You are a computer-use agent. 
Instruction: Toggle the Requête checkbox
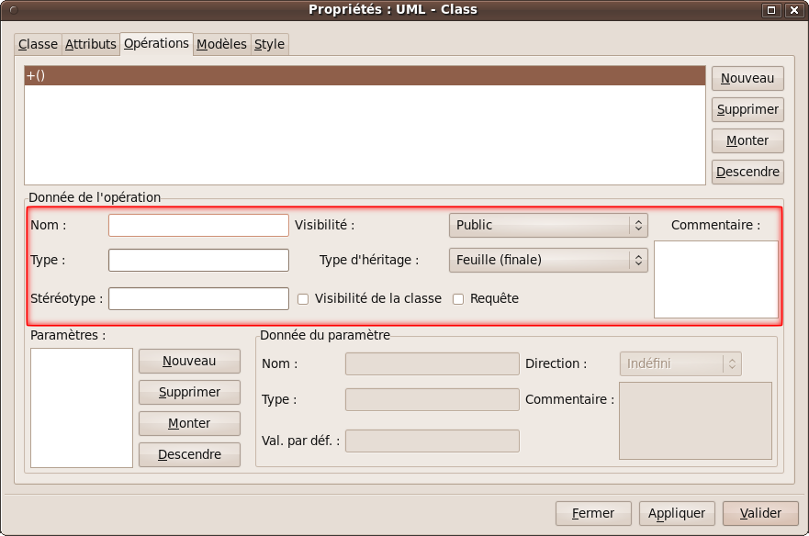[458, 298]
